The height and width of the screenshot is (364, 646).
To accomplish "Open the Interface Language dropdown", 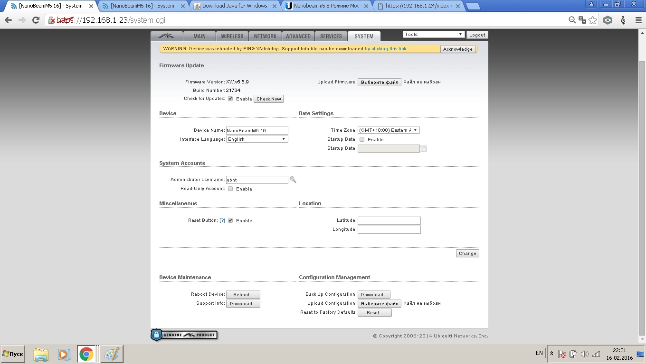I will [x=257, y=139].
